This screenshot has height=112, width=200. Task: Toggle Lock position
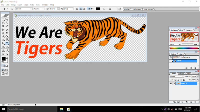(x=181, y=80)
